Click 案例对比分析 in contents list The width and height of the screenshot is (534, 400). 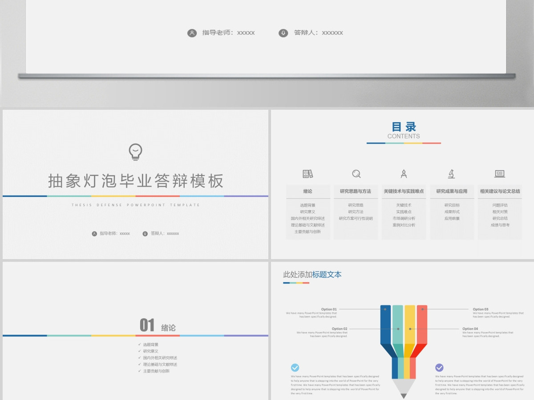point(404,225)
